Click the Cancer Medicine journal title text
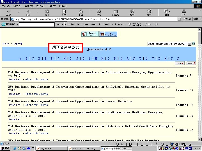Viewport: 202px width, 151px height. point(70,101)
